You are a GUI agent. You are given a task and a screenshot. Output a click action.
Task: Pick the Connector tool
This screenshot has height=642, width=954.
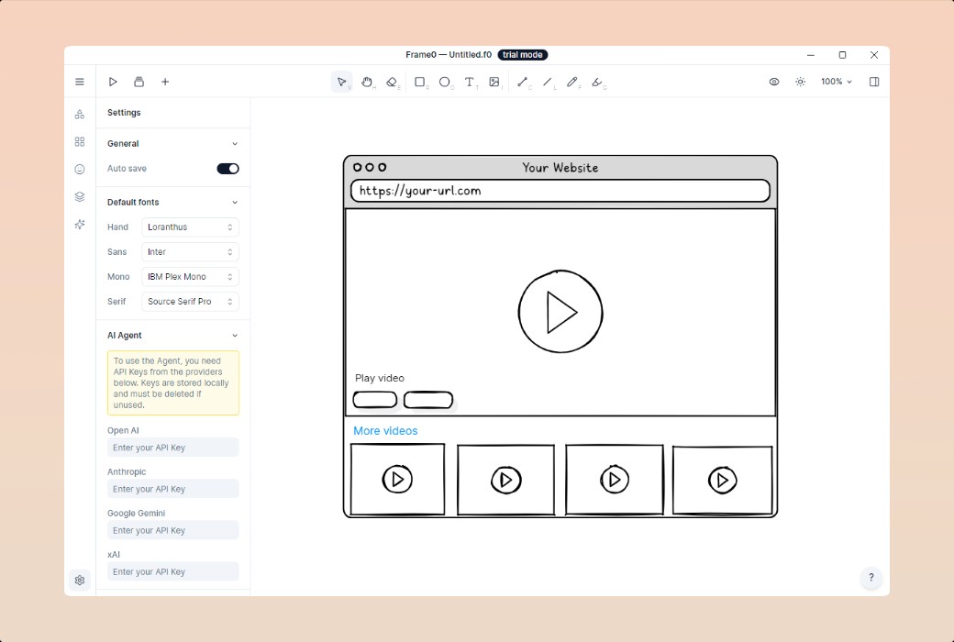point(523,82)
